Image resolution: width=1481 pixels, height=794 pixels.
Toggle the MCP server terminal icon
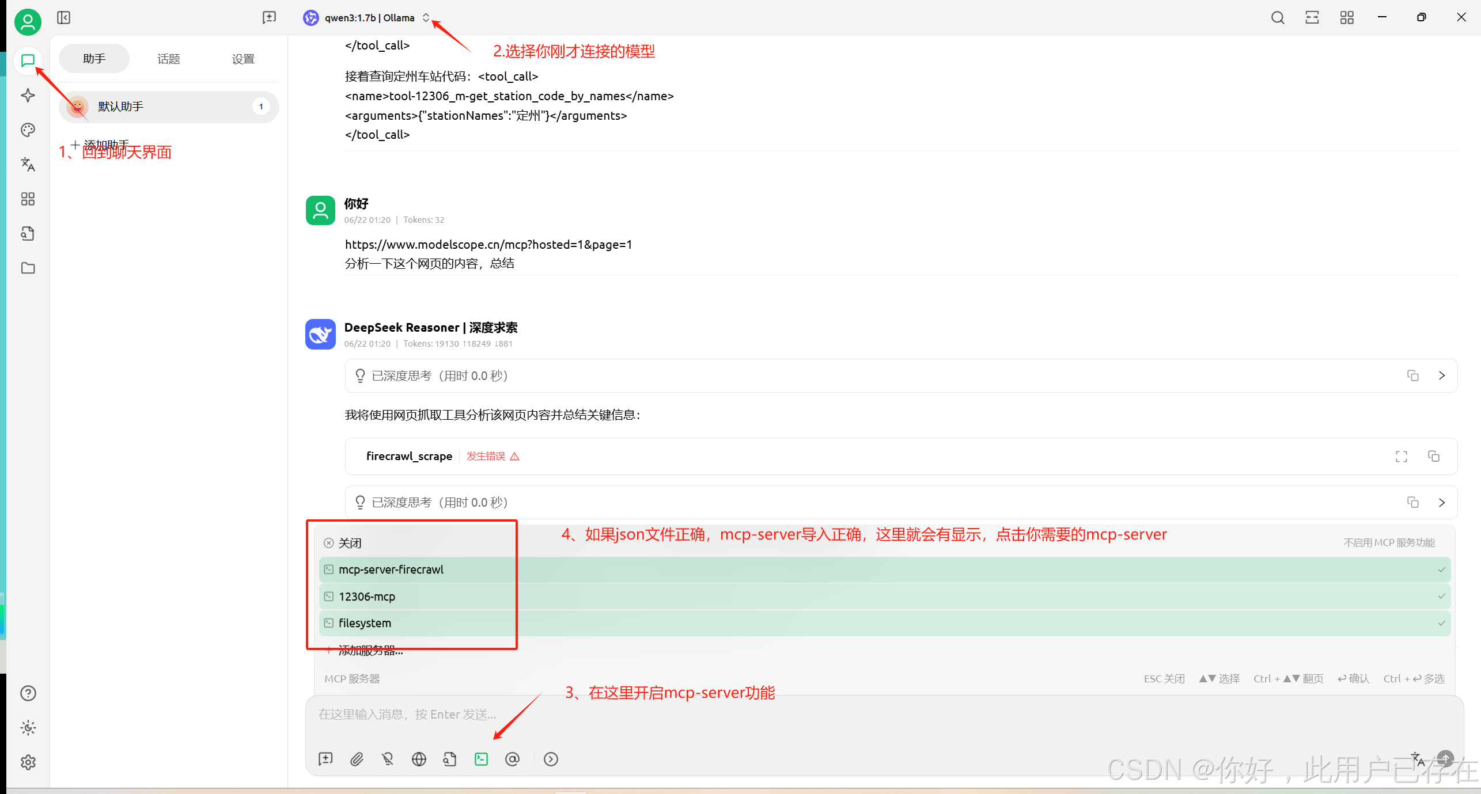pos(481,759)
